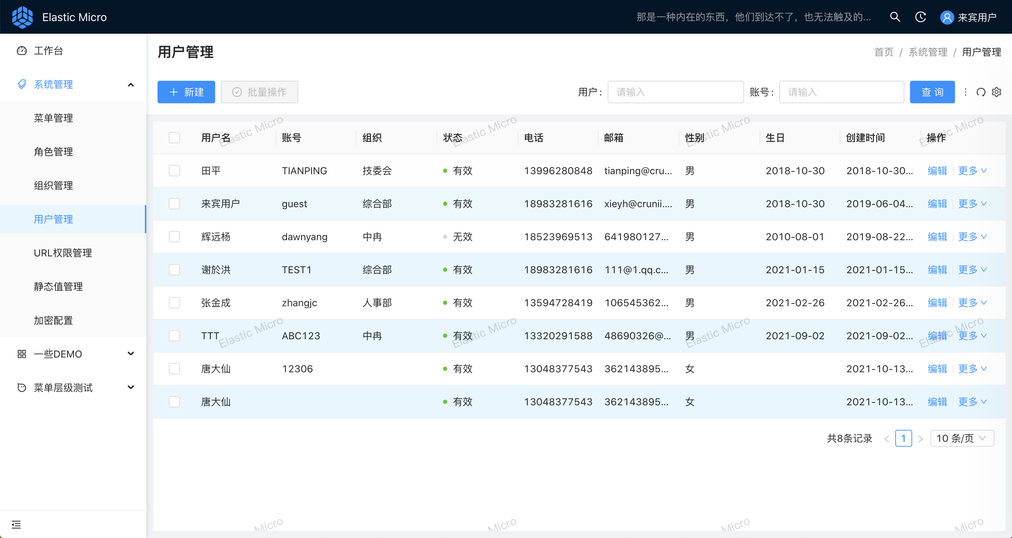Image resolution: width=1012 pixels, height=538 pixels.
Task: Collapse sidebar using bottom-left fold icon
Action: [16, 524]
